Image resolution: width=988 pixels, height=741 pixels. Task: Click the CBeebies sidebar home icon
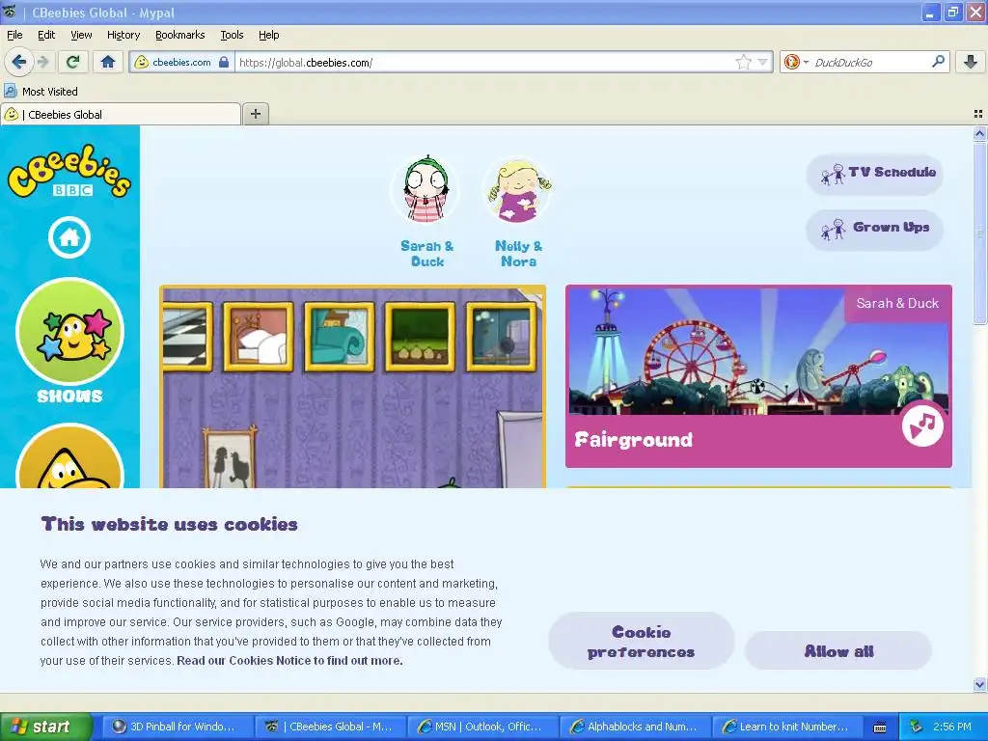click(x=69, y=237)
